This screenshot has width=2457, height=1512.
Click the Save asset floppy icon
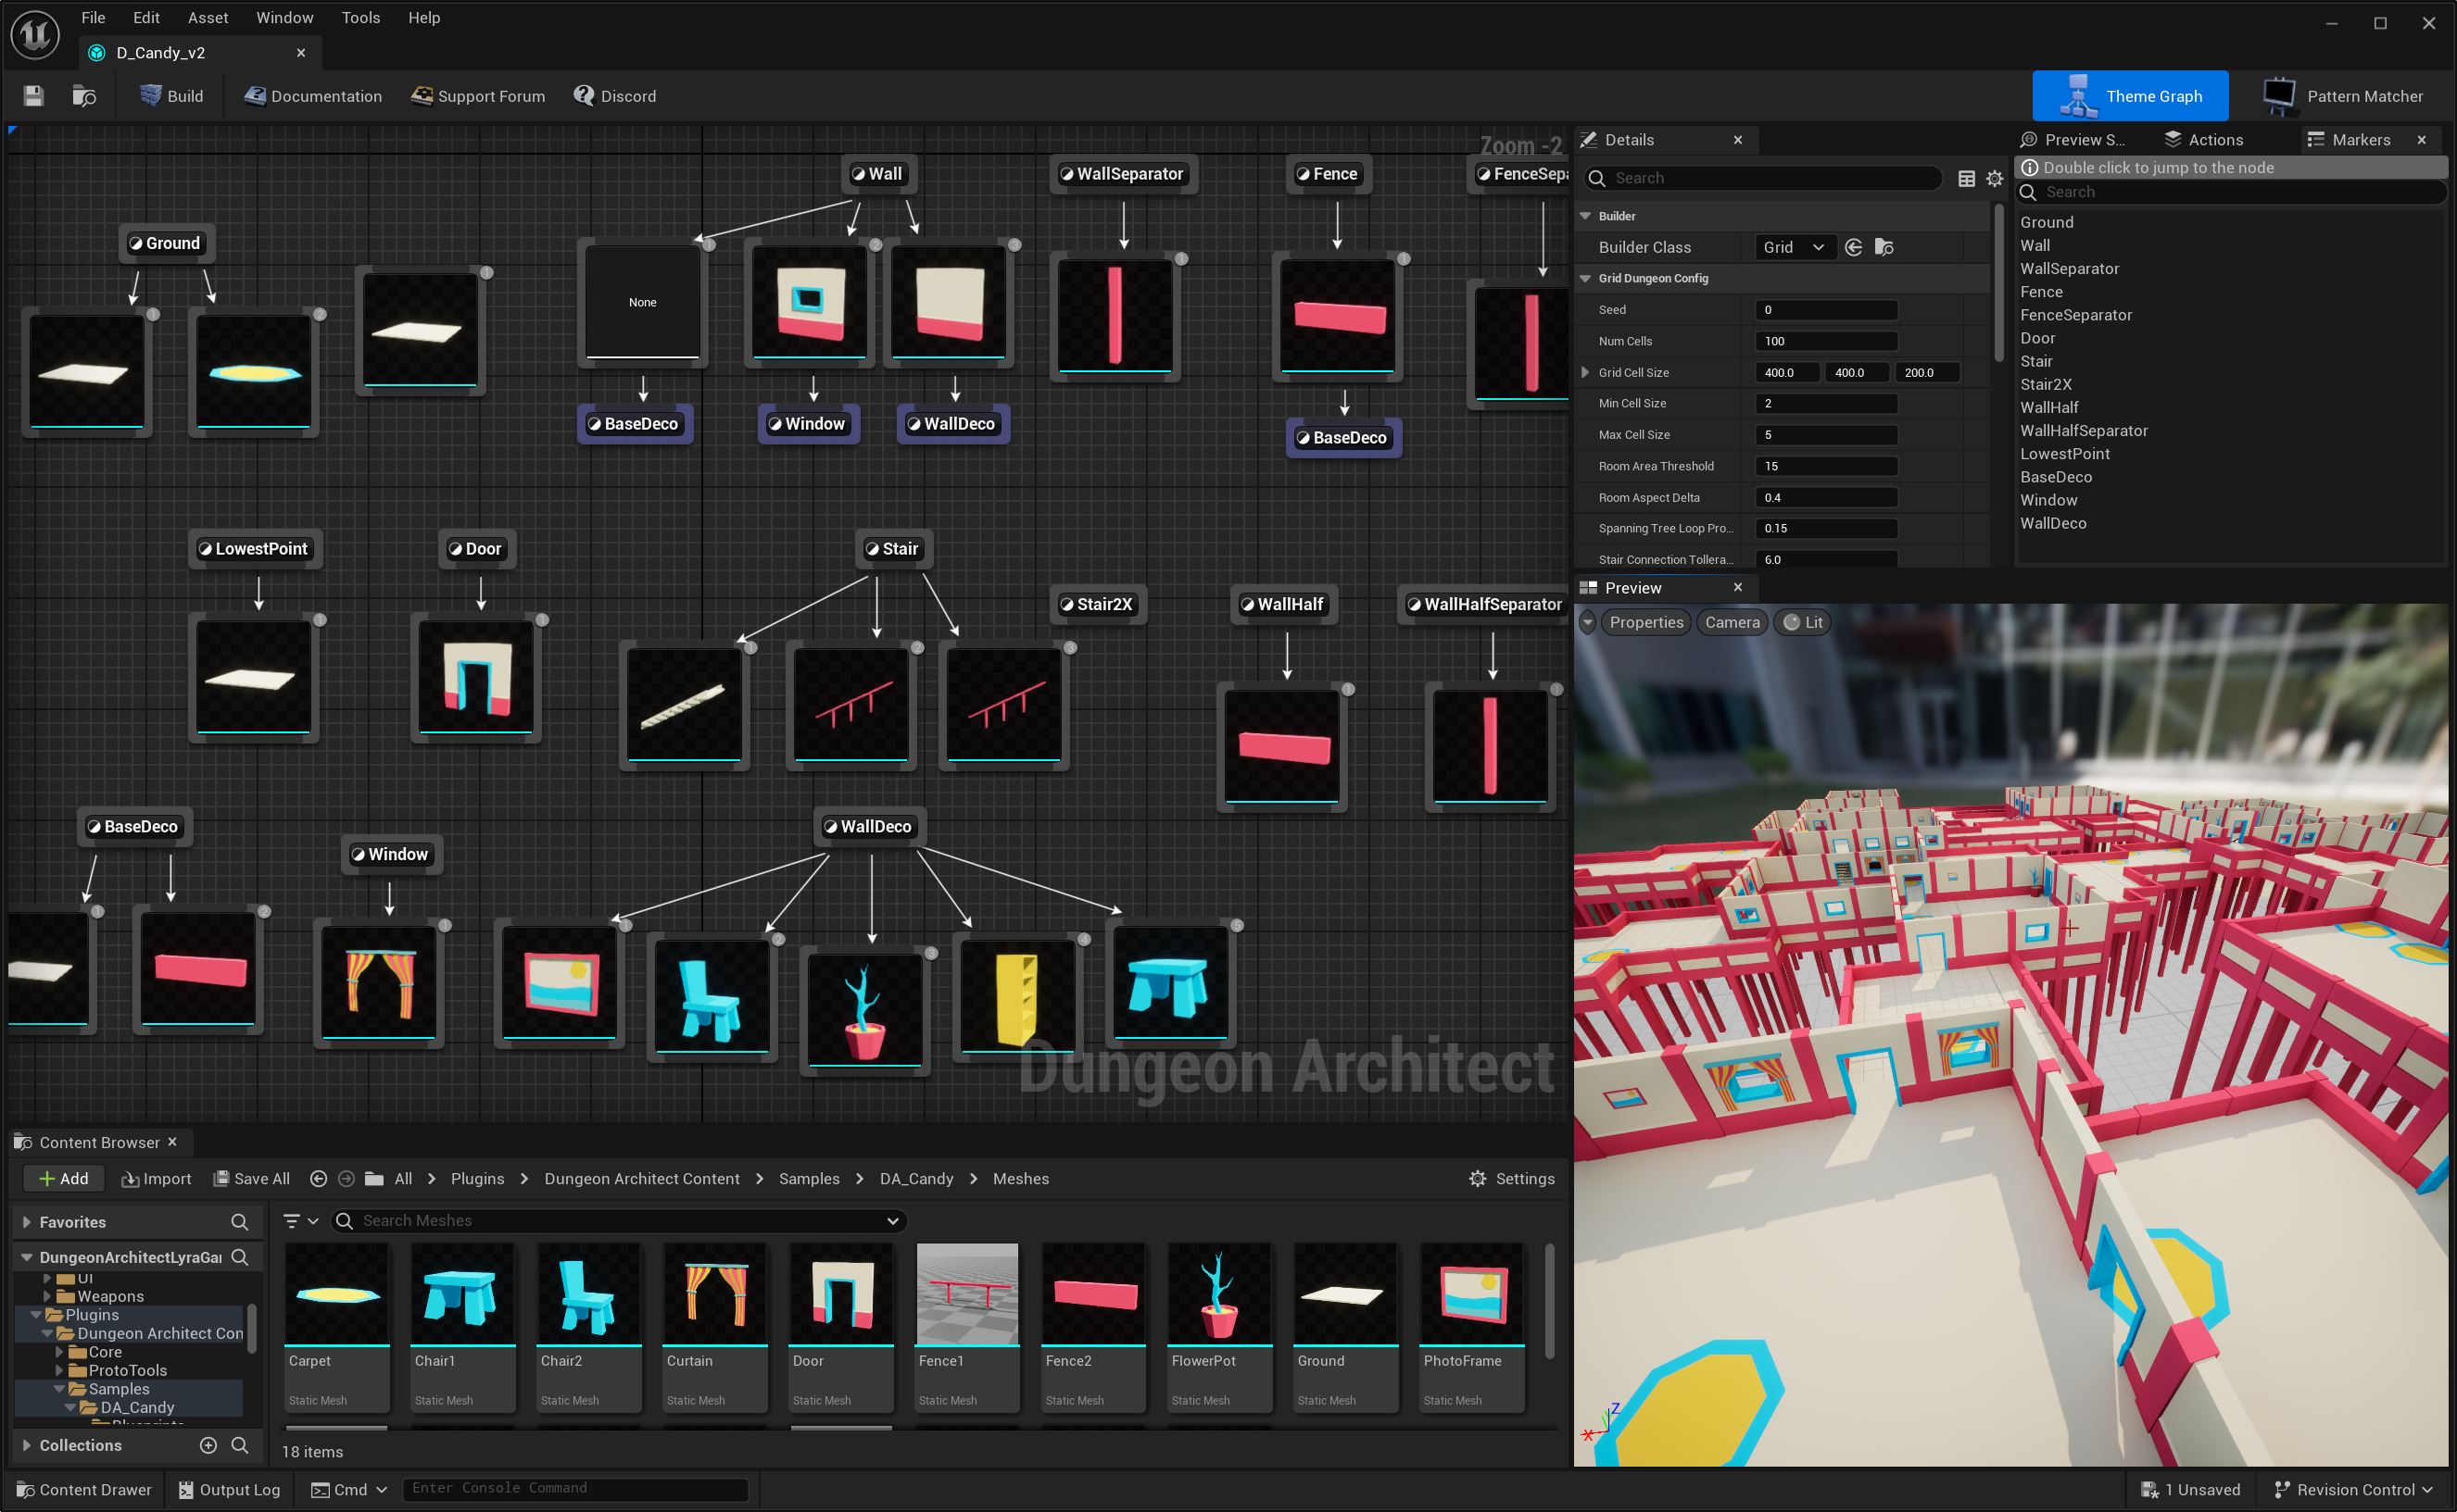click(x=34, y=96)
